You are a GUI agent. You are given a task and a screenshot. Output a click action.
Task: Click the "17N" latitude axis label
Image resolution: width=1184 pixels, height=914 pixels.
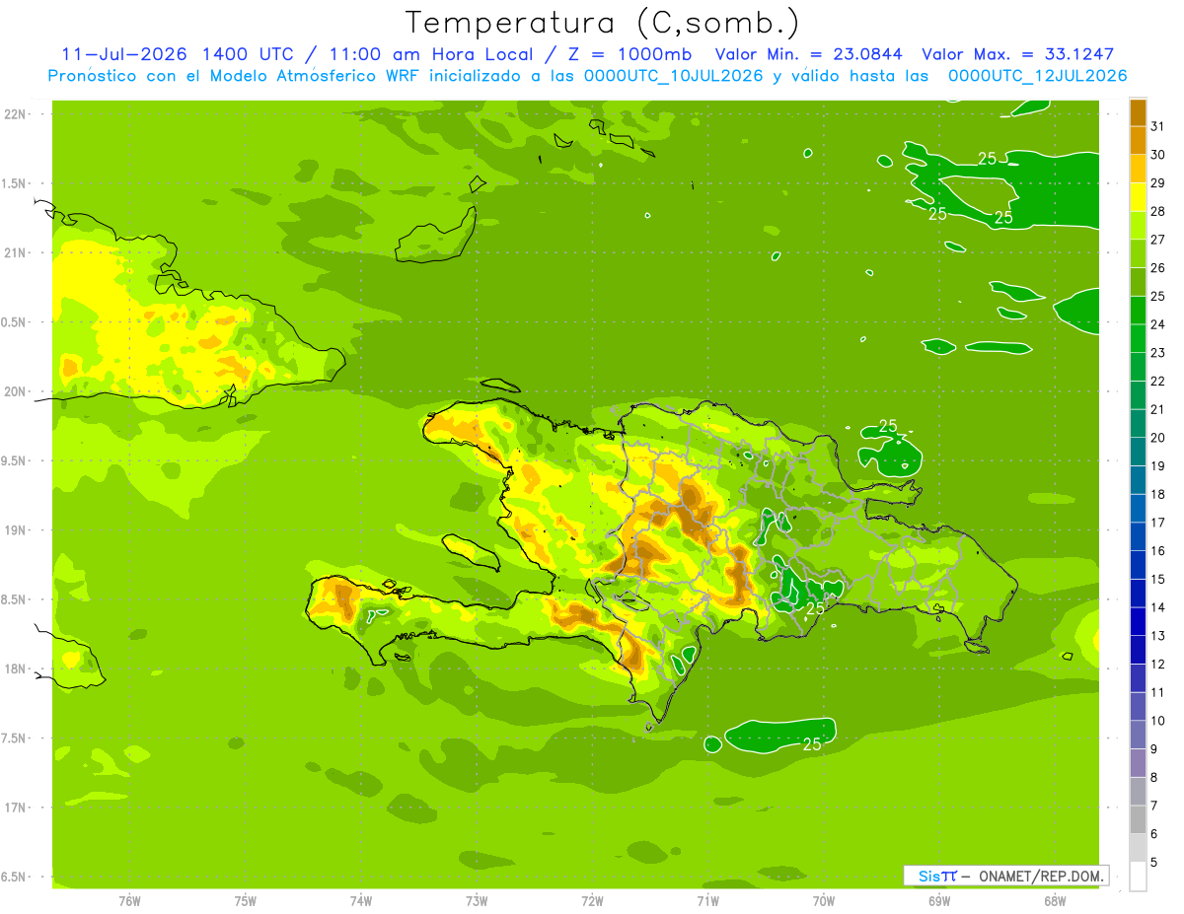point(16,808)
